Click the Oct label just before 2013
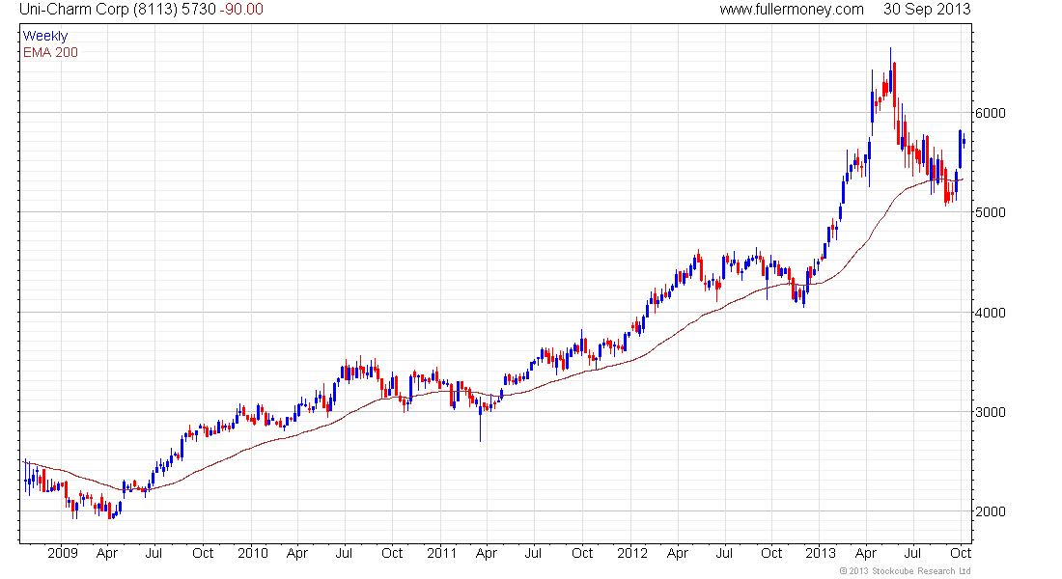The width and height of the screenshot is (1062, 579). pos(771,553)
